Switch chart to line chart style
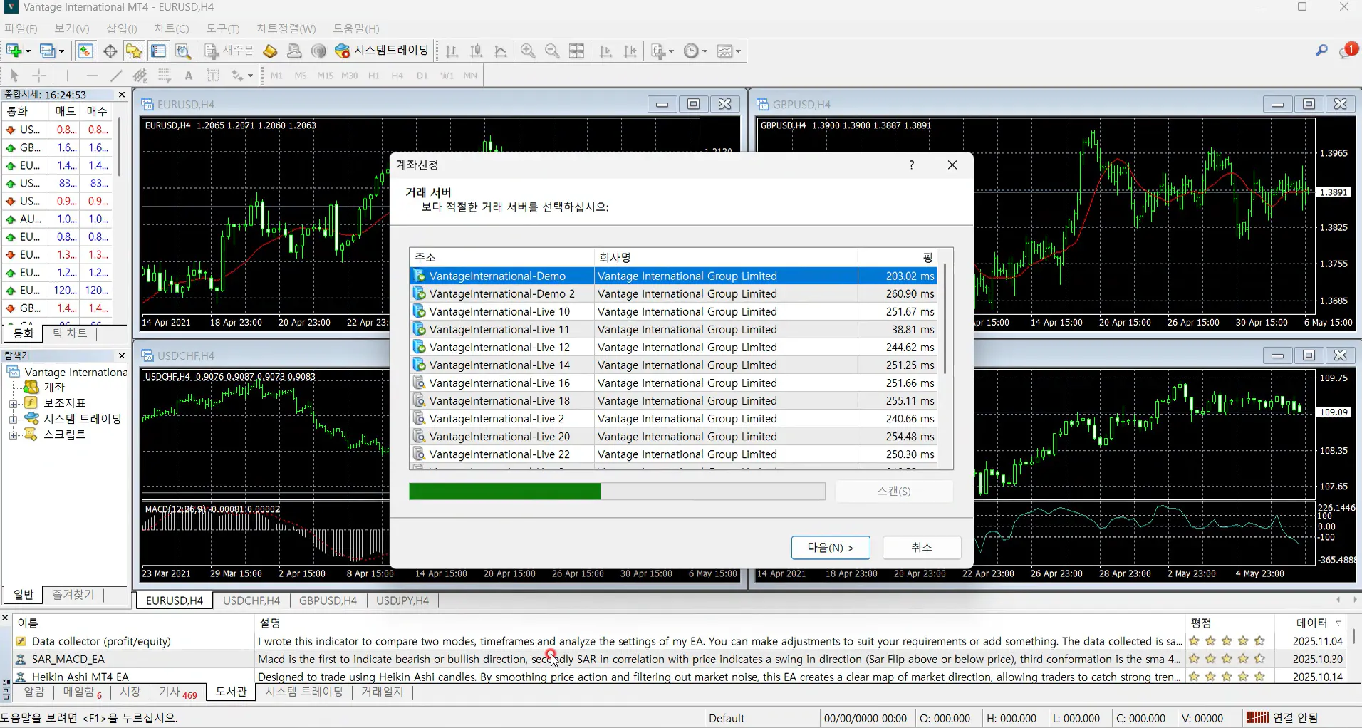The height and width of the screenshot is (728, 1362). 501,51
